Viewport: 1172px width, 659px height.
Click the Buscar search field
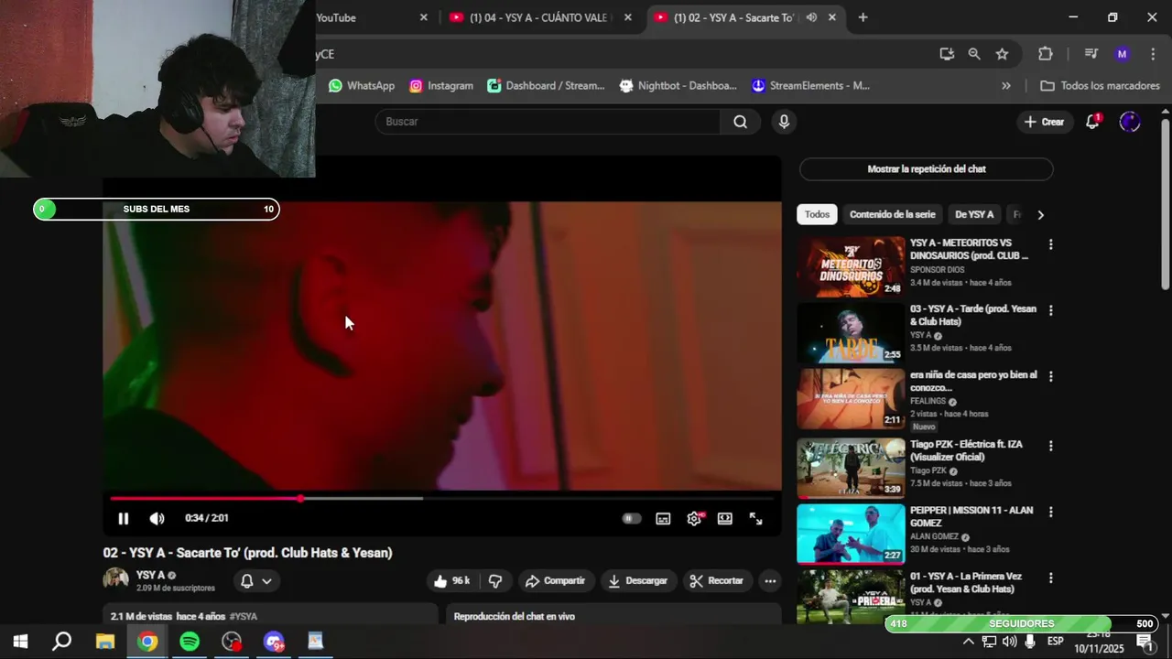[x=547, y=121]
